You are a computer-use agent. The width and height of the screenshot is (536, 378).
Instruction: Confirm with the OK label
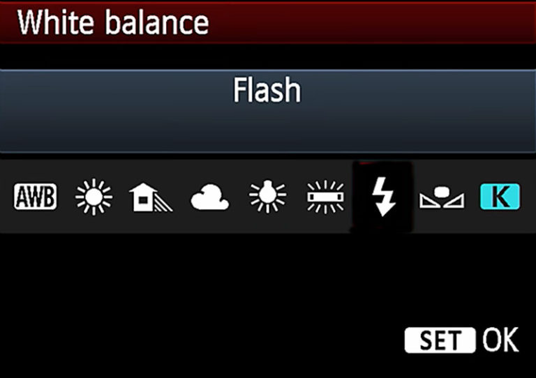coord(500,340)
